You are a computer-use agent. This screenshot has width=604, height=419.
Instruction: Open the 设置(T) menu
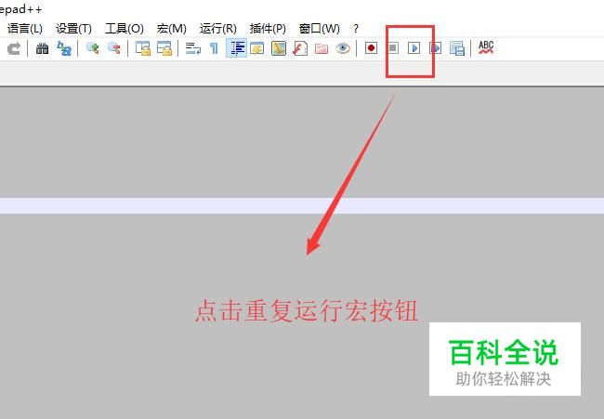coord(73,29)
